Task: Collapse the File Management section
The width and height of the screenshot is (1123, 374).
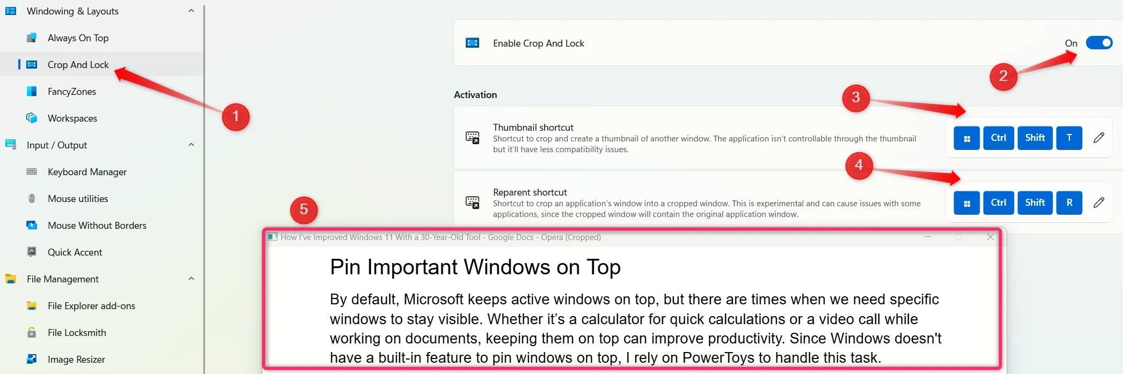Action: (192, 279)
